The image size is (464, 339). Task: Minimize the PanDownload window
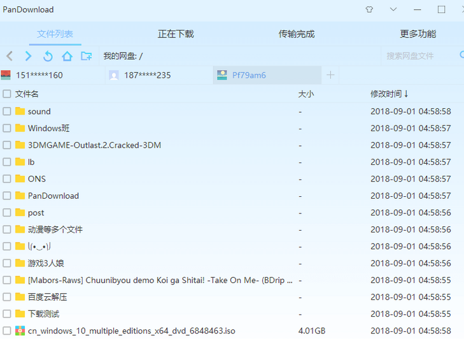(418, 10)
